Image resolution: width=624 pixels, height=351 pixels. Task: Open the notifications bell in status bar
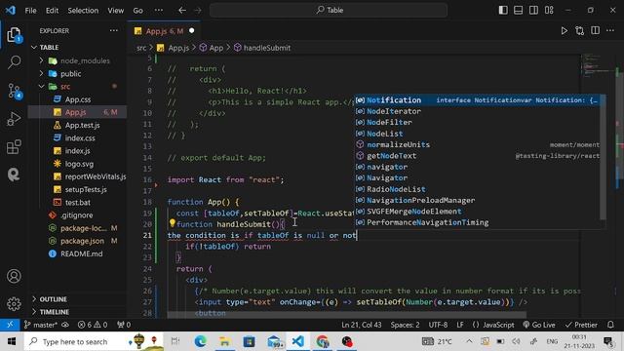(x=610, y=325)
